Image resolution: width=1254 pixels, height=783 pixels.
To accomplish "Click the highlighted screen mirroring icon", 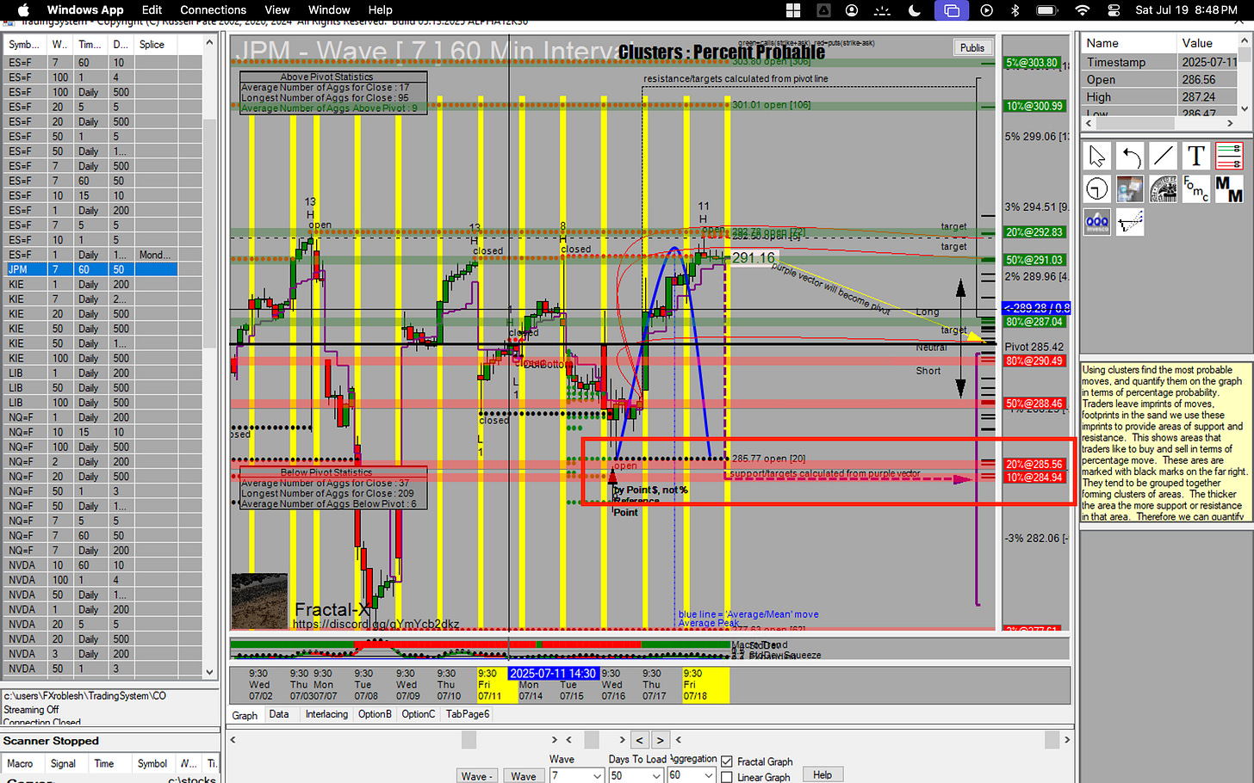I will click(952, 10).
